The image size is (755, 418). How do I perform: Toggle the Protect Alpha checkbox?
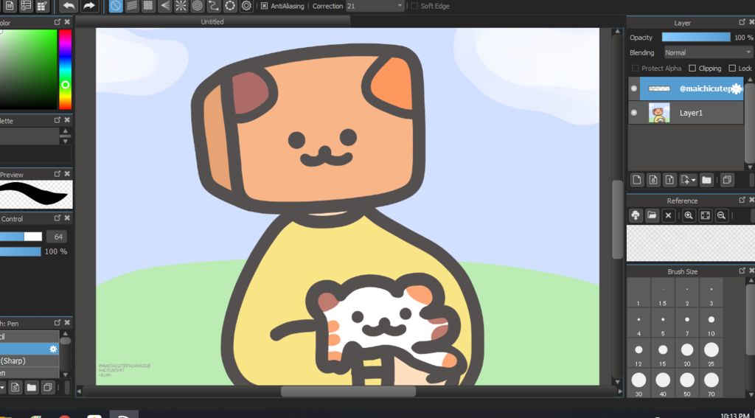click(x=635, y=69)
